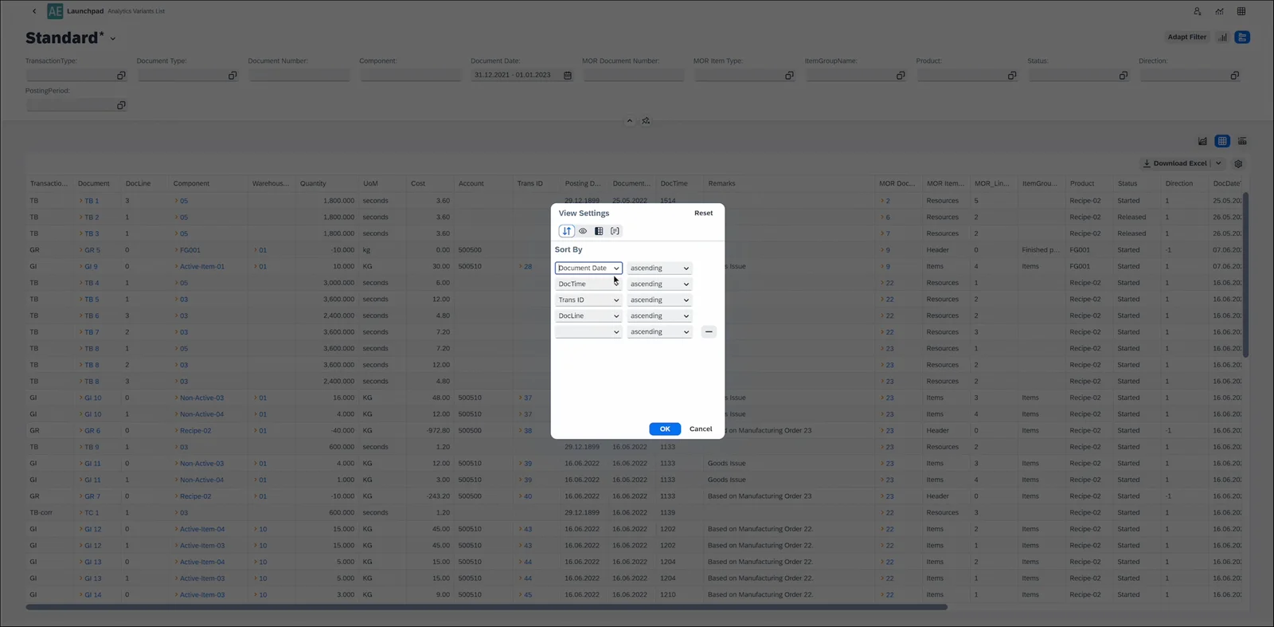1274x627 pixels.
Task: Open the Document Date calendar picker
Action: 568,76
